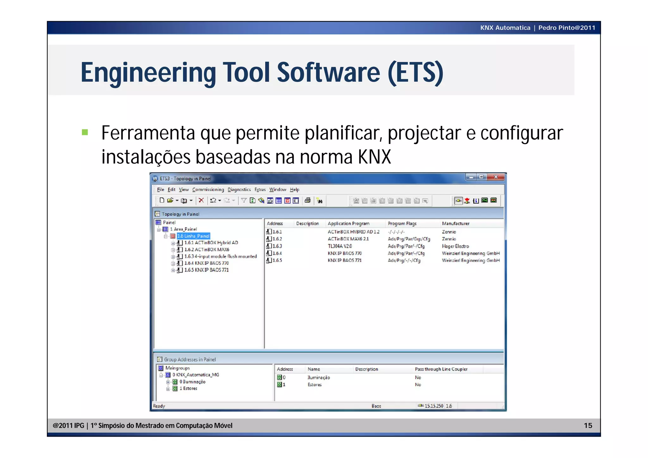Sort by topology Address column header
The width and height of the screenshot is (648, 458).
tap(275, 223)
